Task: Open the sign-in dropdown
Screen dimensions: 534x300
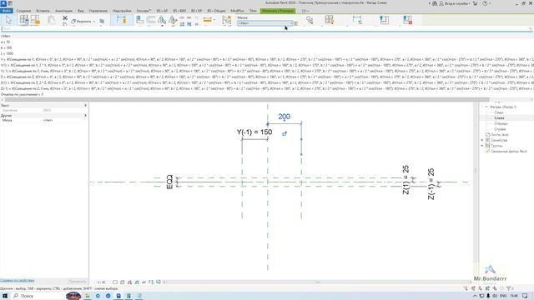Action: pyautogui.click(x=455, y=3)
